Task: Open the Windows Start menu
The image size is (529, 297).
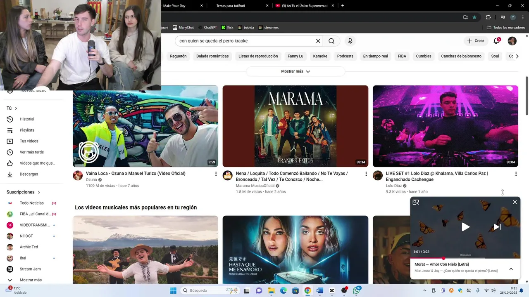Action: coord(173,290)
